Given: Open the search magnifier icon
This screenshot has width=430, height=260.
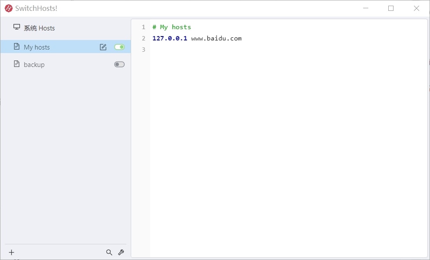Looking at the screenshot, I should (x=109, y=252).
